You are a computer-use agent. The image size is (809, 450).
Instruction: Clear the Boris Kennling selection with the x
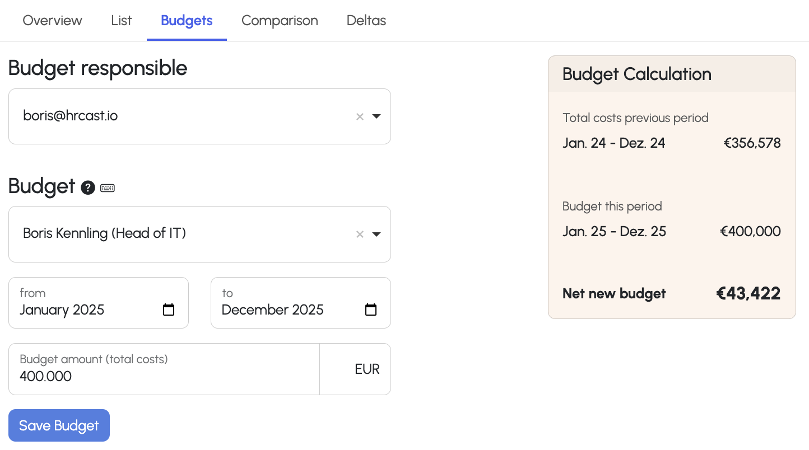click(x=360, y=234)
